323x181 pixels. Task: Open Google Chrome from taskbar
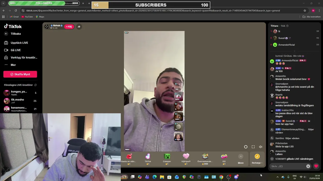(221, 177)
